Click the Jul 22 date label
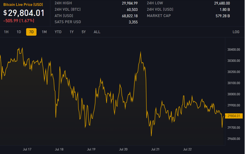Image resolution: width=245 pixels, height=154 pixels. 187,150
